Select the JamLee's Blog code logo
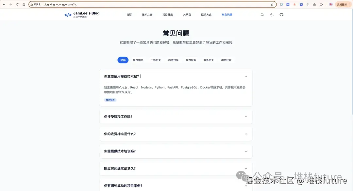Image resolution: width=353 pixels, height=191 pixels. click(x=68, y=14)
